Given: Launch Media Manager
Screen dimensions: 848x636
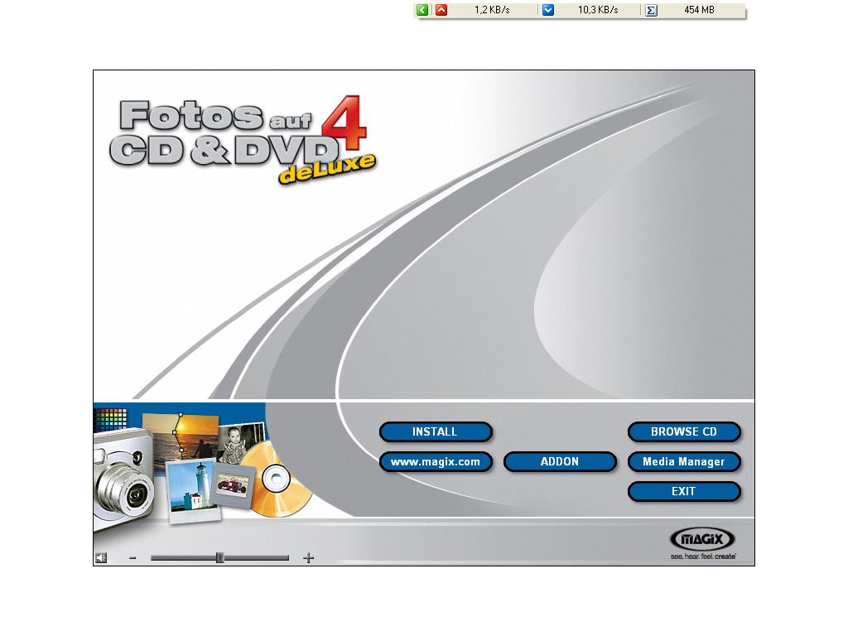Looking at the screenshot, I should click(x=683, y=462).
